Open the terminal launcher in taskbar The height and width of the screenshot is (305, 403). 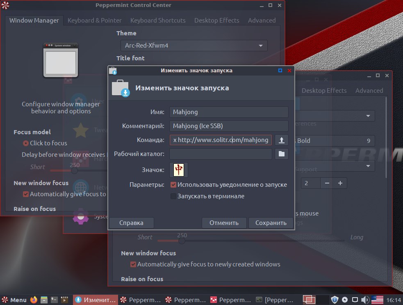coord(54,300)
